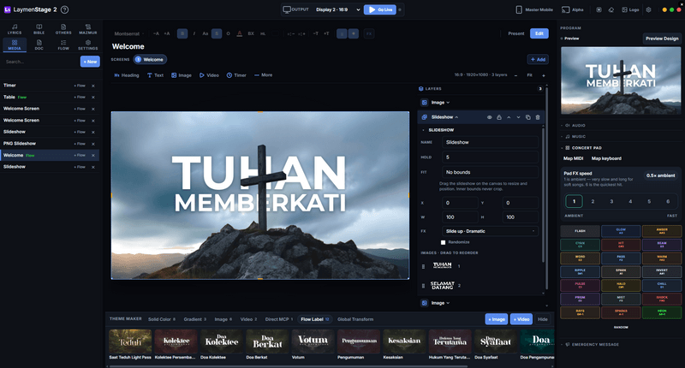Switch to the Global Transform tab
Screen dimensions: 685x368
pyautogui.click(x=355, y=319)
